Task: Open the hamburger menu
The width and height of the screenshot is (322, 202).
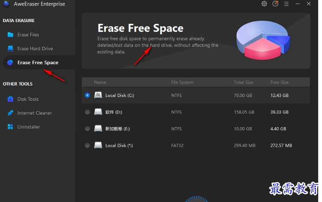Action: pos(286,4)
